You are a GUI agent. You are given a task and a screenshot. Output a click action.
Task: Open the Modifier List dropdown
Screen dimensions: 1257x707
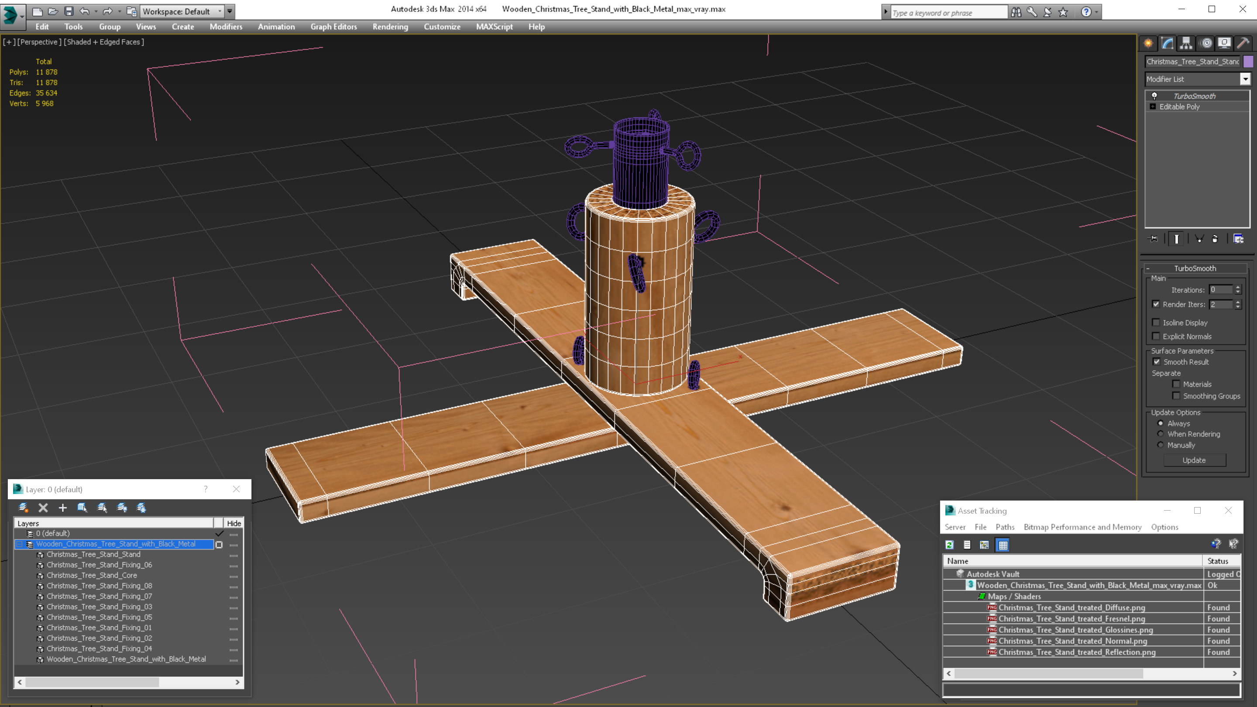pos(1243,79)
